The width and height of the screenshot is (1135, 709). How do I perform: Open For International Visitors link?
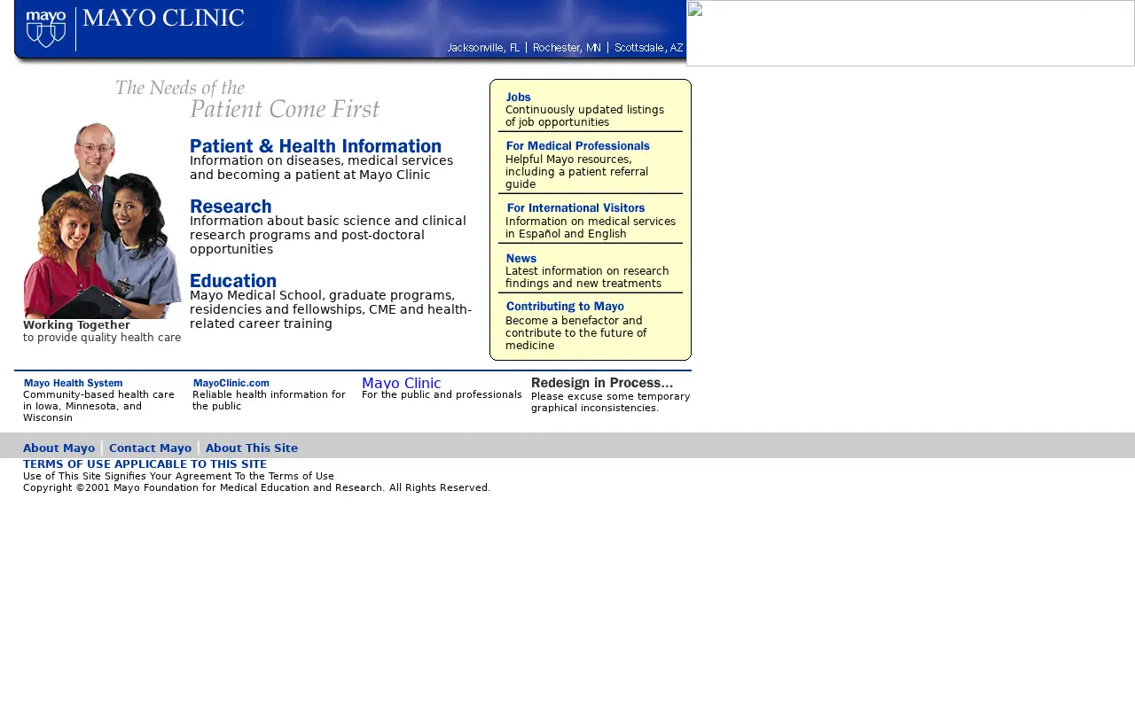coord(575,208)
